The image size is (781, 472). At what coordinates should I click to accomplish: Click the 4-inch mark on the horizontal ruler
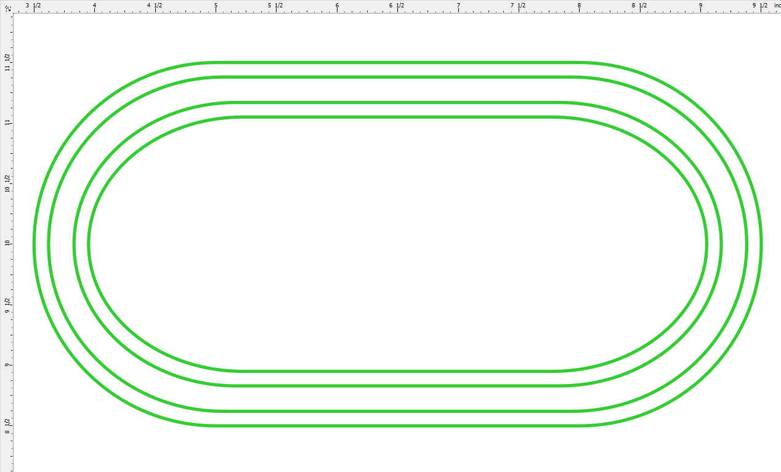94,6
